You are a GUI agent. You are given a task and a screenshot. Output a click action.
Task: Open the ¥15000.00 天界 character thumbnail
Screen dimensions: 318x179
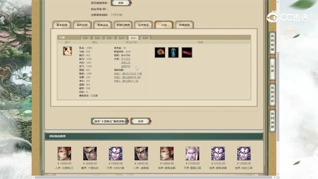coord(115,154)
